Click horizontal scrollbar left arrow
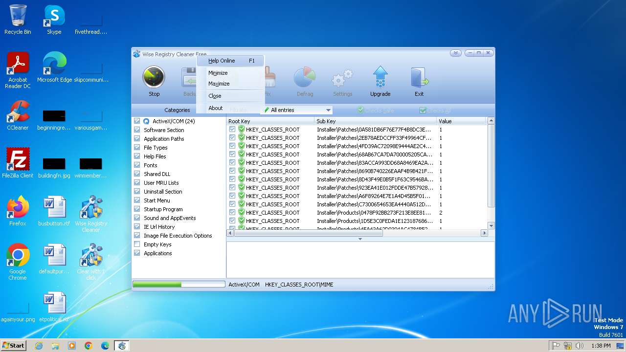Screen dimensions: 626x352 point(230,233)
